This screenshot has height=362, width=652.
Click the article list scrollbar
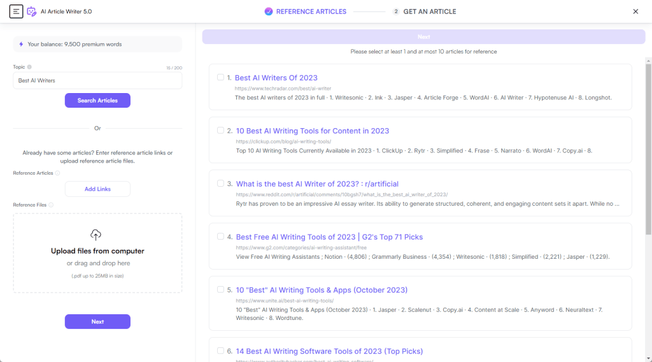(x=648, y=149)
